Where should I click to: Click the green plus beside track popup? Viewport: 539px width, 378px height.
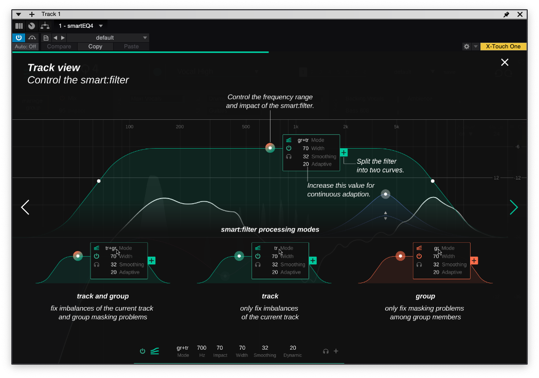(x=313, y=260)
